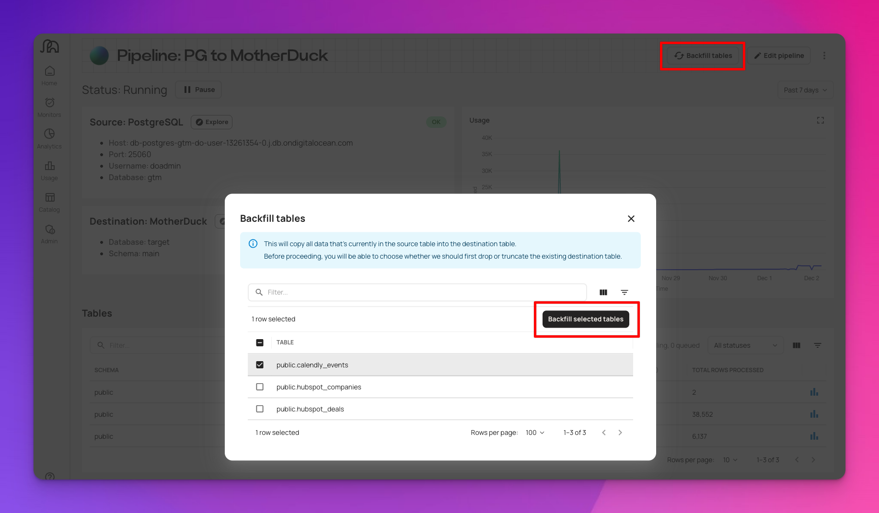Screen dimensions: 879x513
Task: Open the filter options in the Backfill dialog
Action: (x=625, y=292)
